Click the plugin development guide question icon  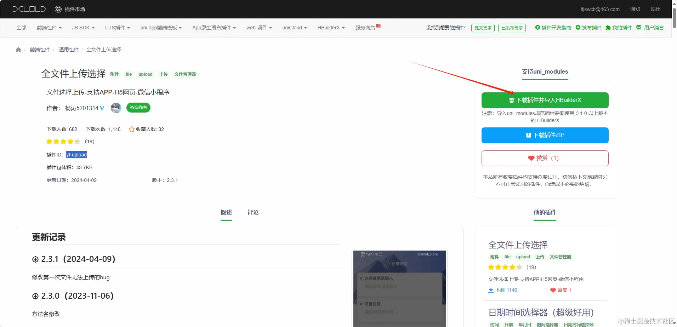point(537,27)
